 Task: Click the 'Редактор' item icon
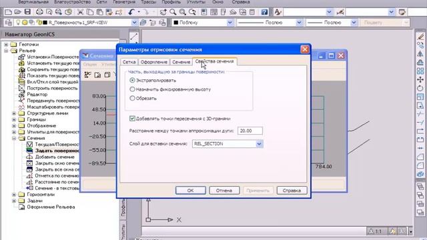[21, 95]
